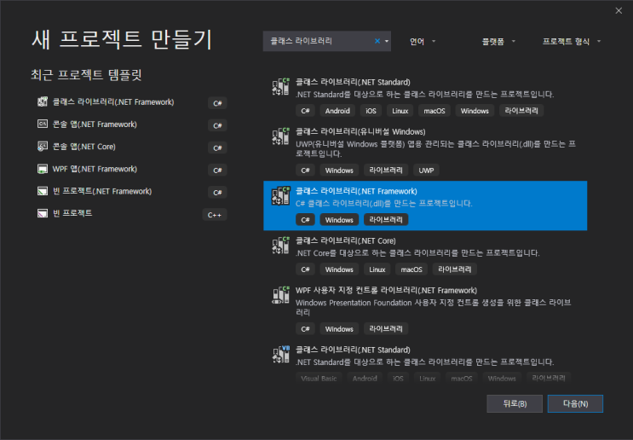Select the highlighted 클래스 라이브러리(.NET Framework) result title
633x440 pixels.
coord(356,191)
